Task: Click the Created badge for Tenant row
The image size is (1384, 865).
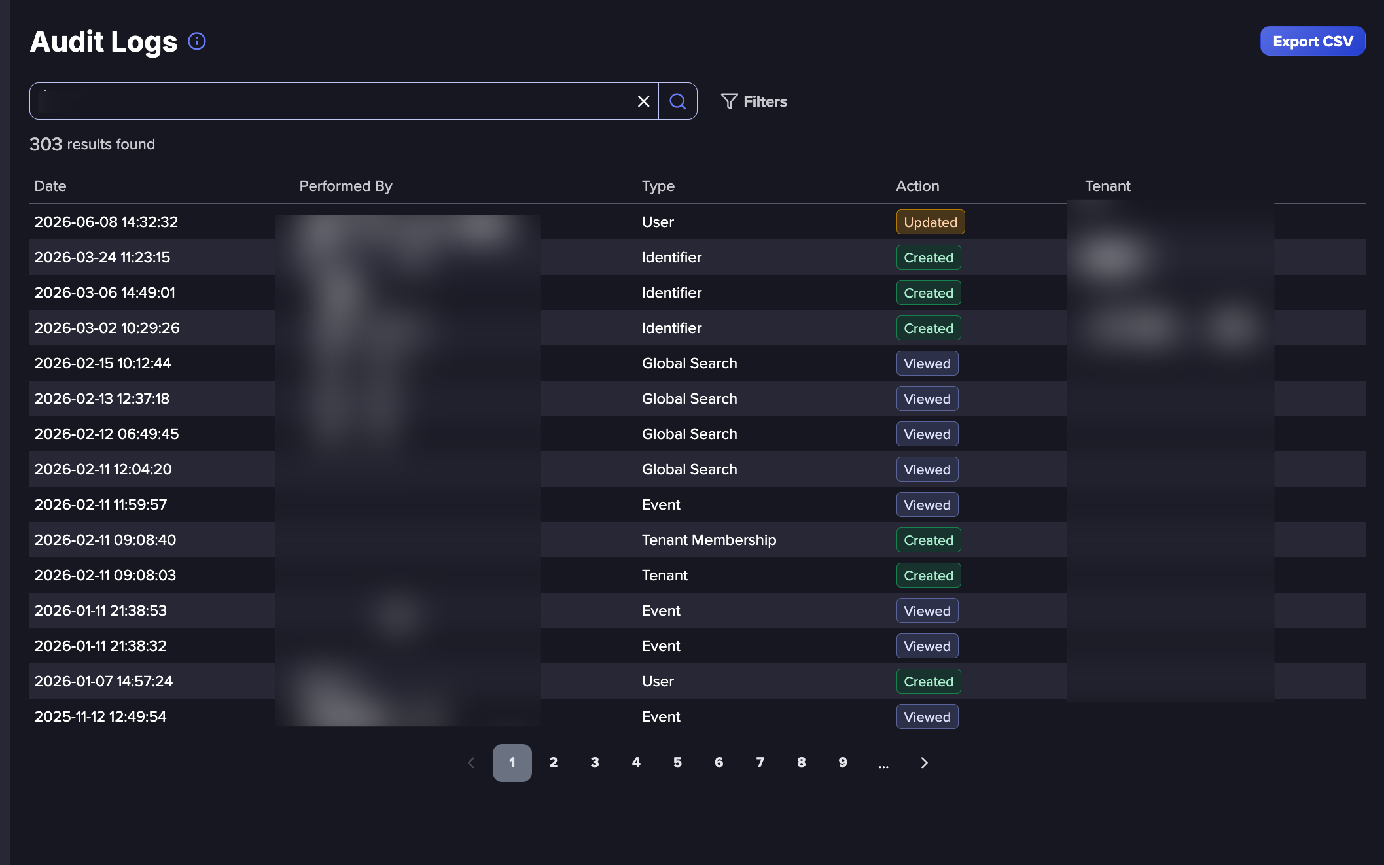Action: pos(929,575)
